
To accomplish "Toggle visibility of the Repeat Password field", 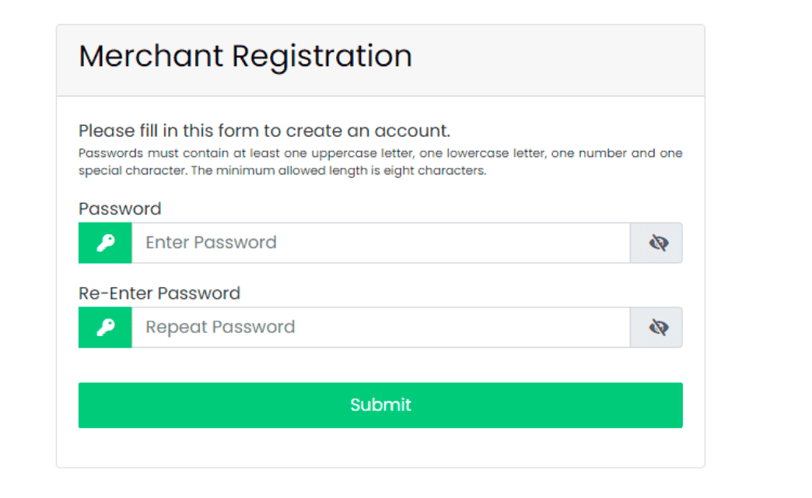I will tap(658, 328).
